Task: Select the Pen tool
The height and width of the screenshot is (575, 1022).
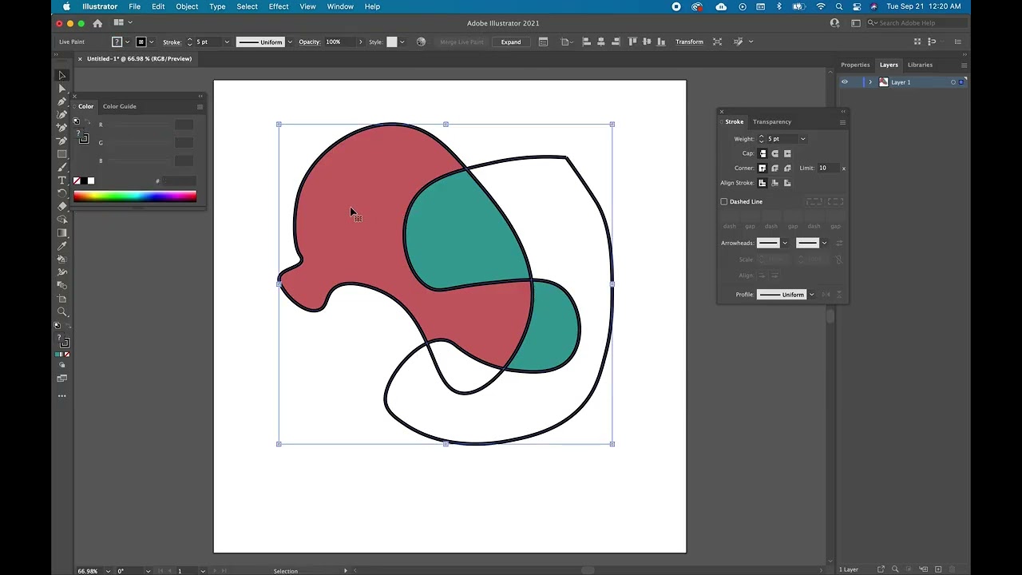Action: pos(62,101)
